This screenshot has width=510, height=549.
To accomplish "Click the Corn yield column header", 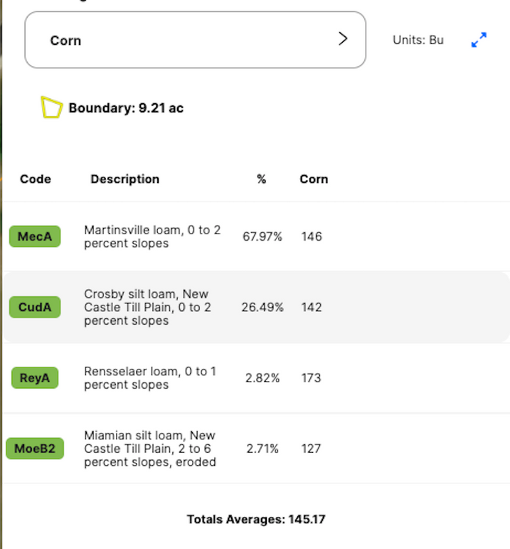I will 314,179.
